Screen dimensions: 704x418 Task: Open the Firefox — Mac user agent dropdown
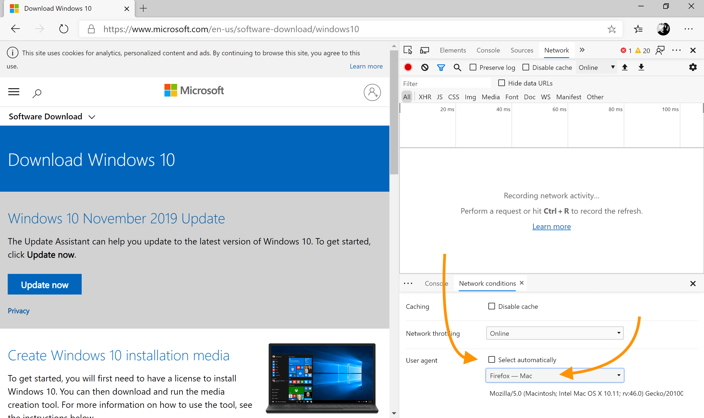(555, 375)
